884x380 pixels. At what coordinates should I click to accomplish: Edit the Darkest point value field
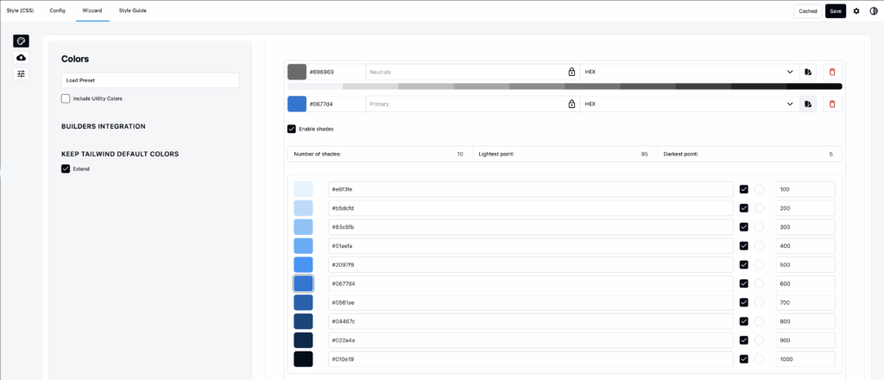(x=750, y=154)
